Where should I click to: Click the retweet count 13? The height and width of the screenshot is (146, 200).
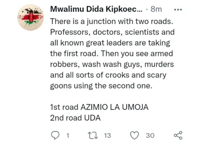point(107,135)
